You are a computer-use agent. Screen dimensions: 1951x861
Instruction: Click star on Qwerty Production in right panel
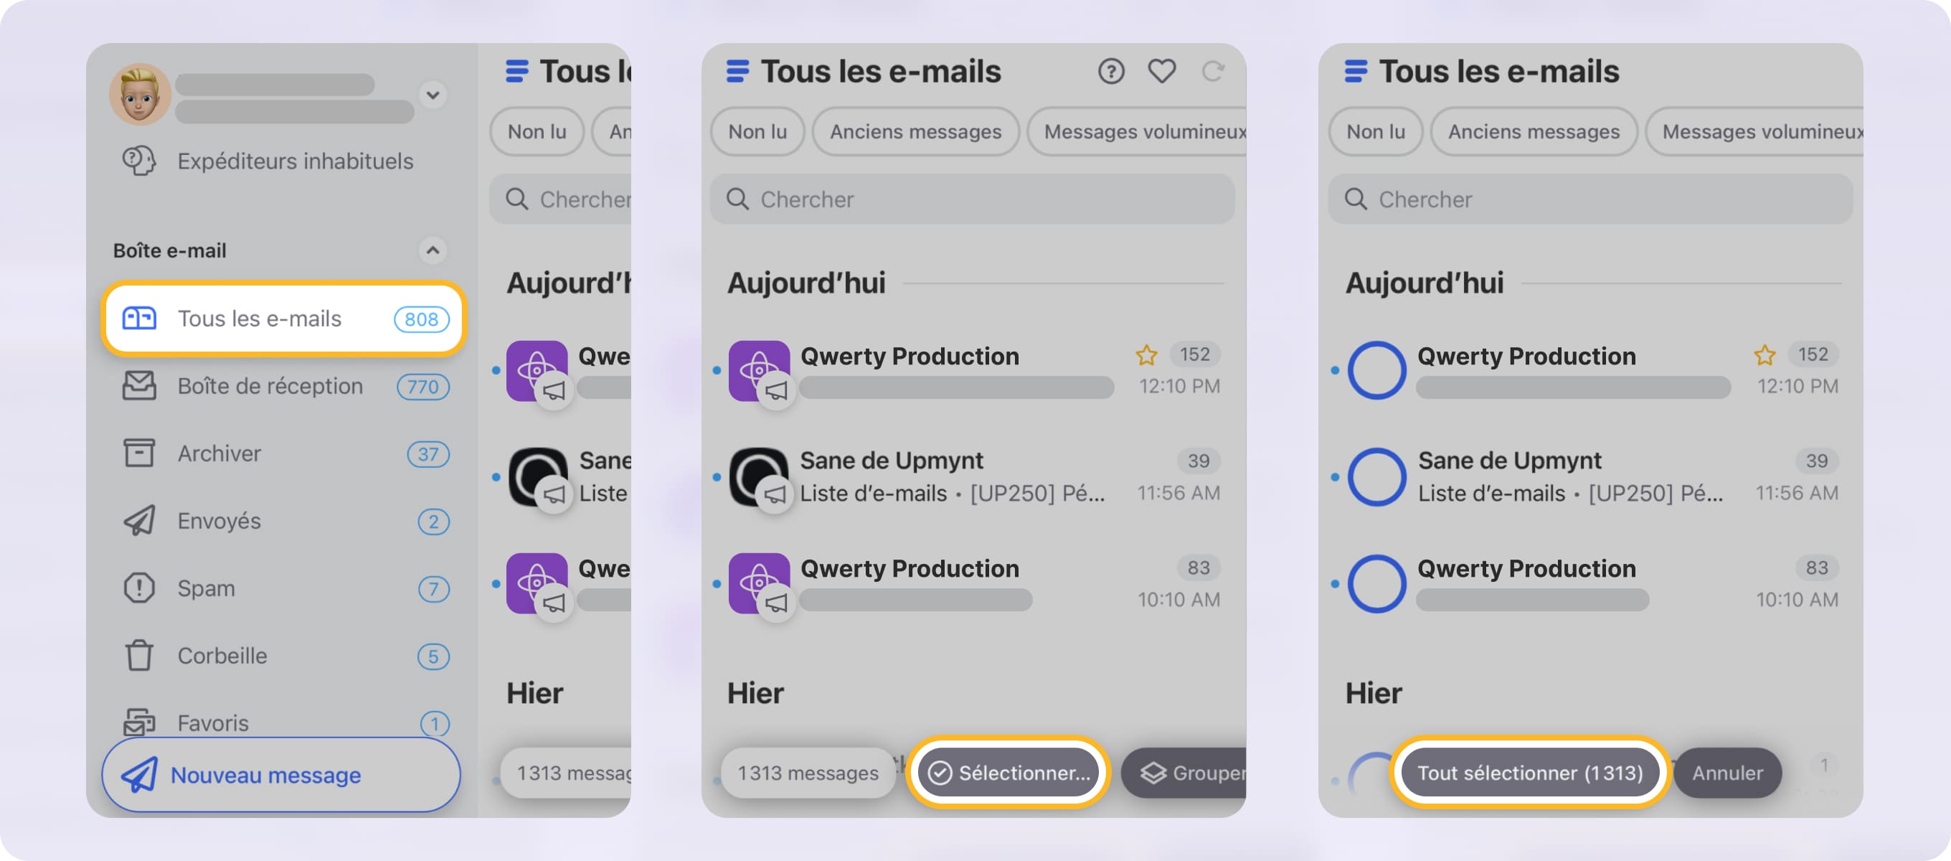coord(1765,354)
